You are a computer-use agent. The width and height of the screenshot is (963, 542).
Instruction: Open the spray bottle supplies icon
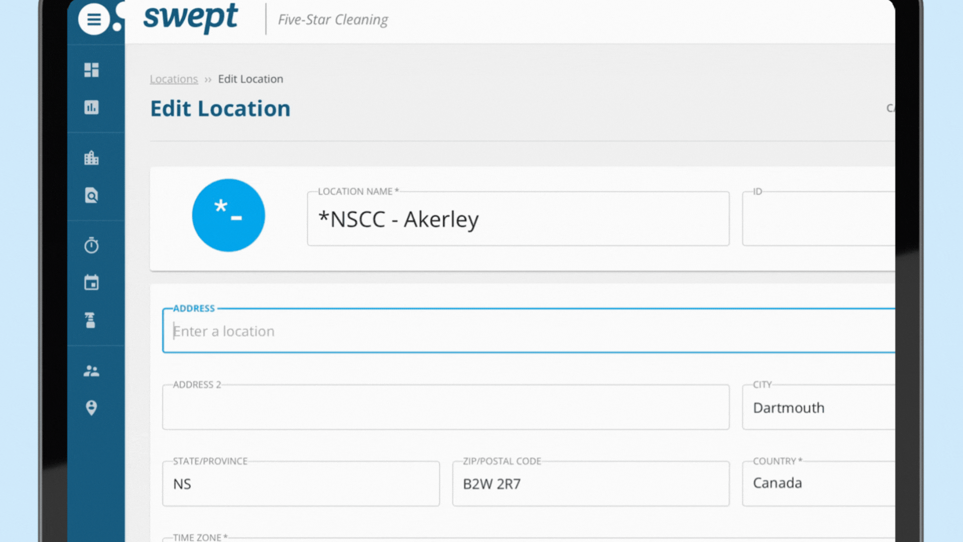(x=91, y=320)
